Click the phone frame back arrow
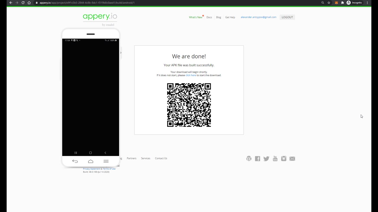Screen dimensions: 378x212 coord(75,161)
